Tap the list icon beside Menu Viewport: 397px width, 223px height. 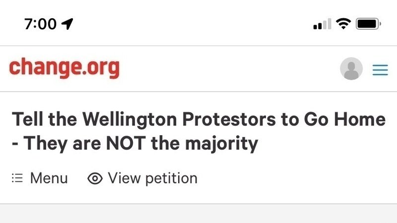click(x=17, y=178)
